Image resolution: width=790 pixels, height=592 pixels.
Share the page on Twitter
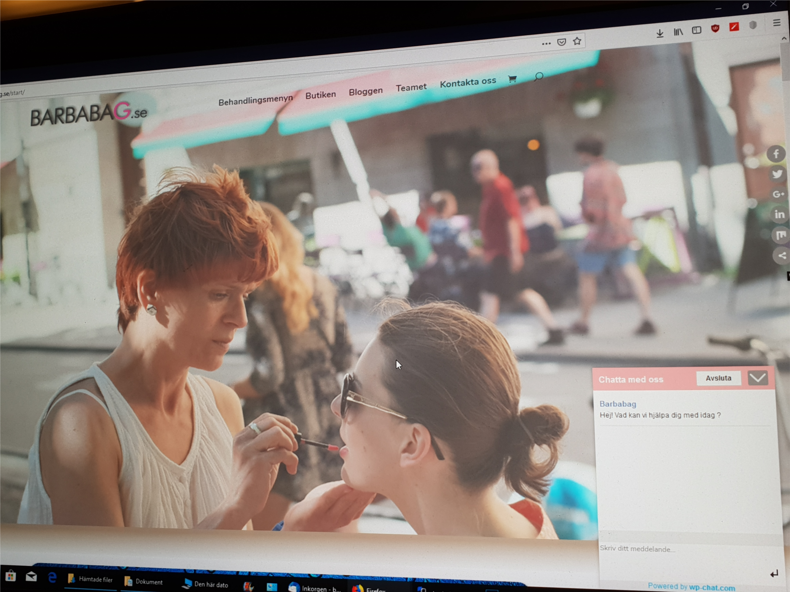(x=777, y=174)
